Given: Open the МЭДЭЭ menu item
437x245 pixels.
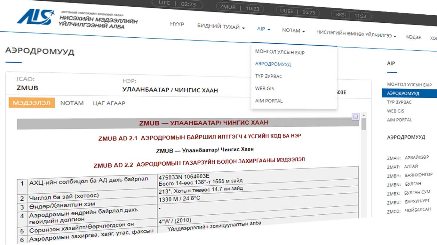Looking at the screenshot, I should [413, 37].
